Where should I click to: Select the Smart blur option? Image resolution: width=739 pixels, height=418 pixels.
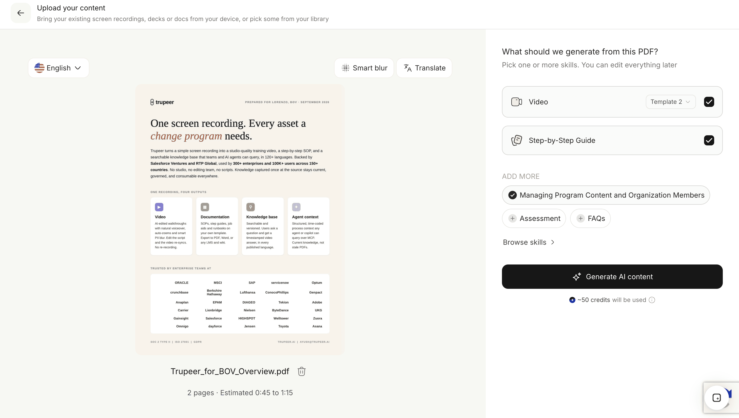coord(364,68)
